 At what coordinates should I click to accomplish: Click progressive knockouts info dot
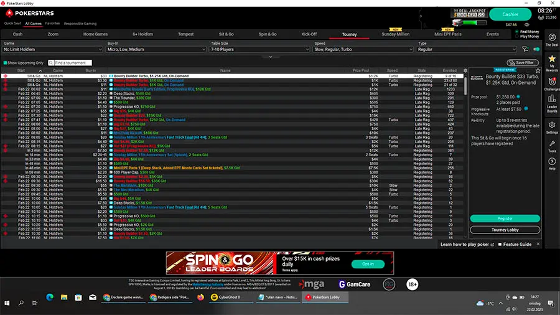526,108
